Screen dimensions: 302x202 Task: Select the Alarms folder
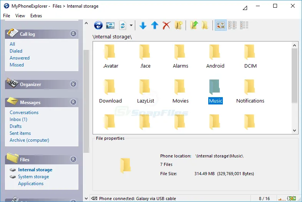click(180, 56)
